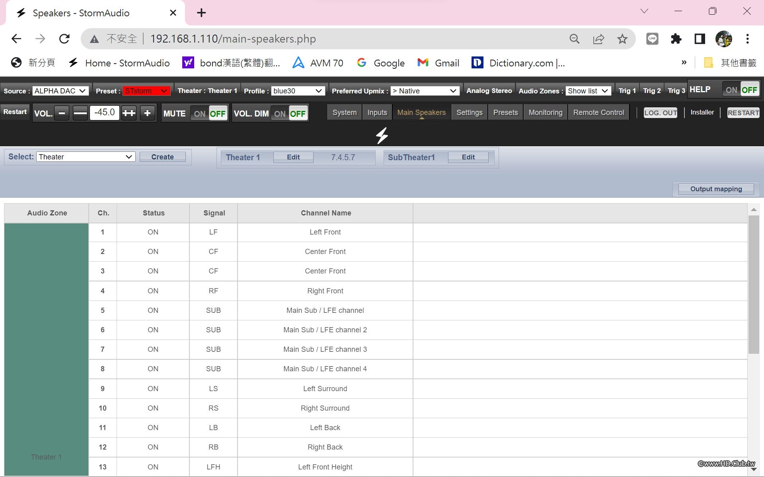
Task: Click the RESTART button at top right
Action: (x=743, y=112)
